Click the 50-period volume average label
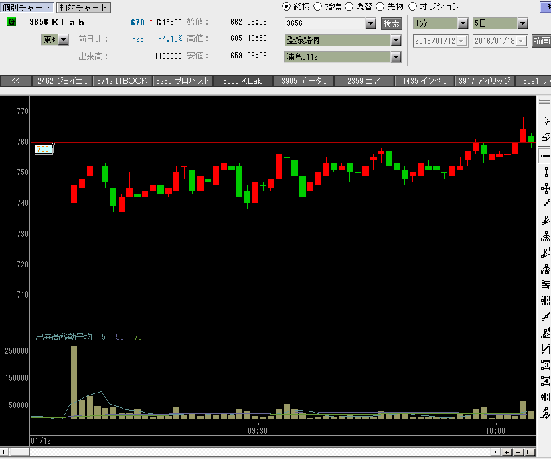The height and width of the screenshot is (459, 551). (x=119, y=337)
